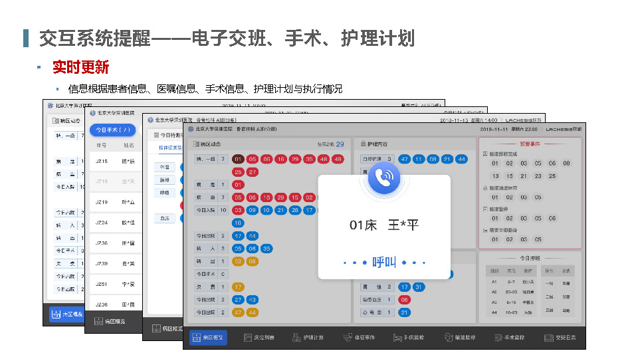Click the 体温 button in third window
The width and height of the screenshot is (638, 359).
(164, 167)
